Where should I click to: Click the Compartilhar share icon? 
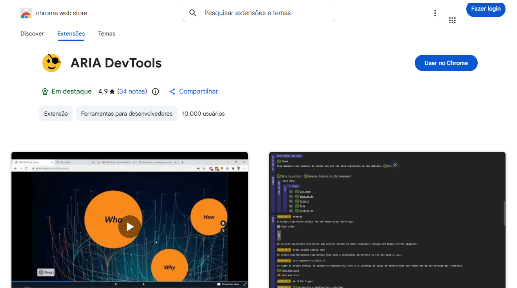tap(172, 91)
